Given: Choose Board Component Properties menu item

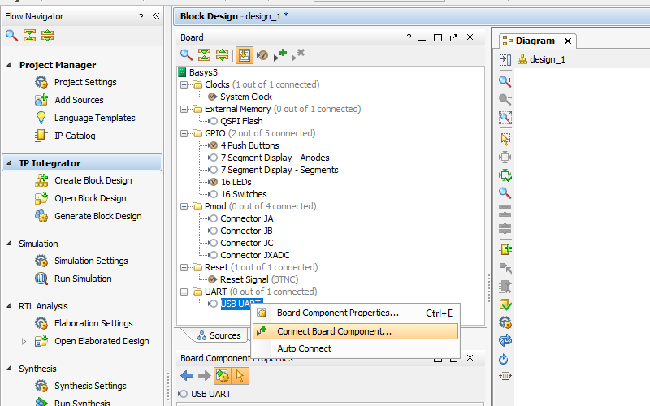Looking at the screenshot, I should pos(355,313).
